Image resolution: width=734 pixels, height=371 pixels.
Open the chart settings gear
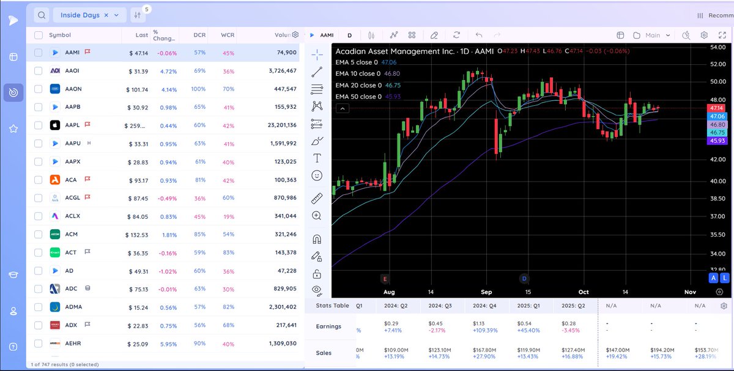pos(705,35)
